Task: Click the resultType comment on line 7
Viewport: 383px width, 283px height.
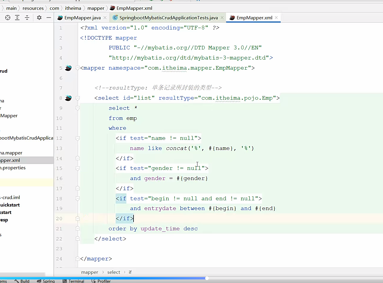Action: point(158,88)
